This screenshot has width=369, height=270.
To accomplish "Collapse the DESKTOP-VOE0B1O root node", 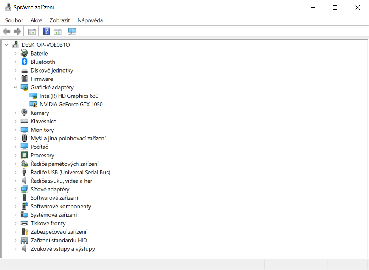I will coord(6,45).
